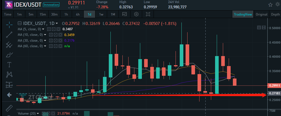
Task: Click the High value 0.32763
Action: [126, 7]
